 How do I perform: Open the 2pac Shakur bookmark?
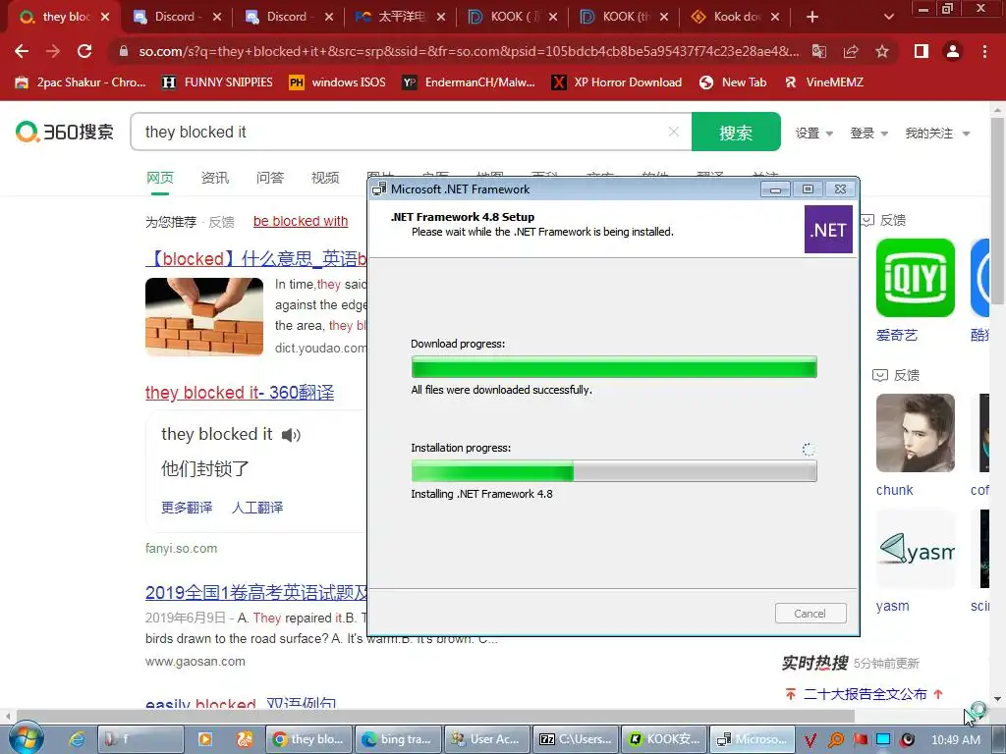click(x=81, y=82)
